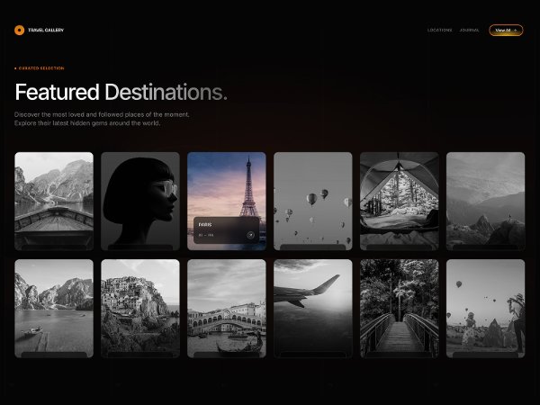Open the wooden boat on mountain lake photo
Viewport: 540px width, 405px height.
coord(54,201)
